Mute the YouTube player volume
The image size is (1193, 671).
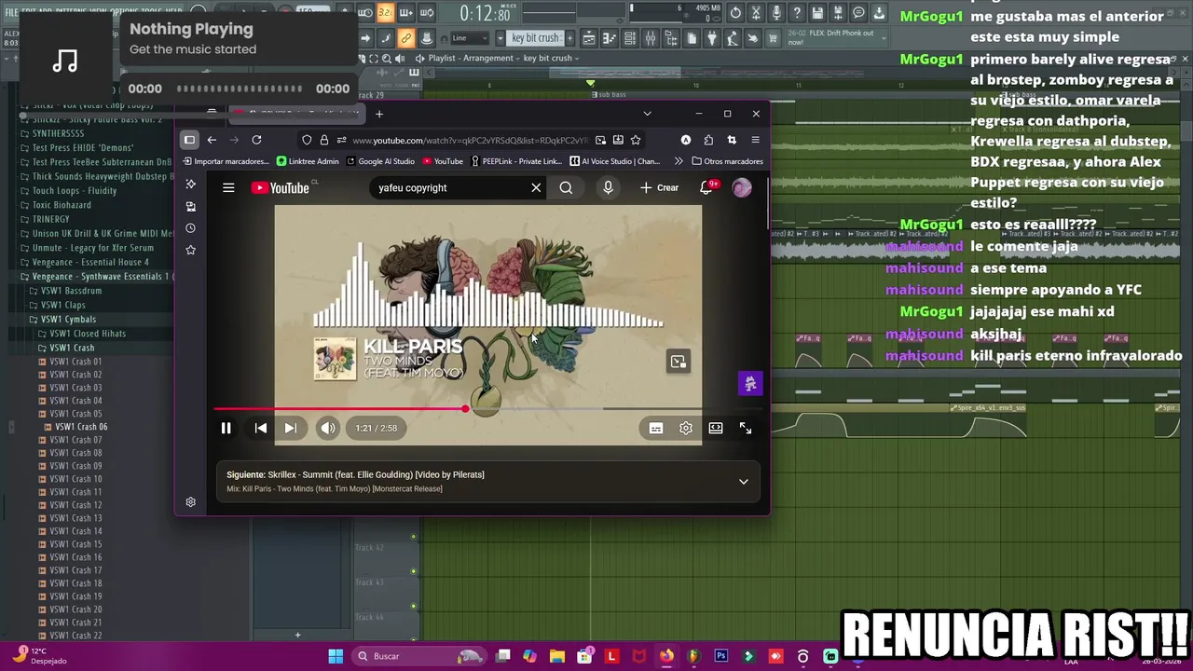click(328, 428)
